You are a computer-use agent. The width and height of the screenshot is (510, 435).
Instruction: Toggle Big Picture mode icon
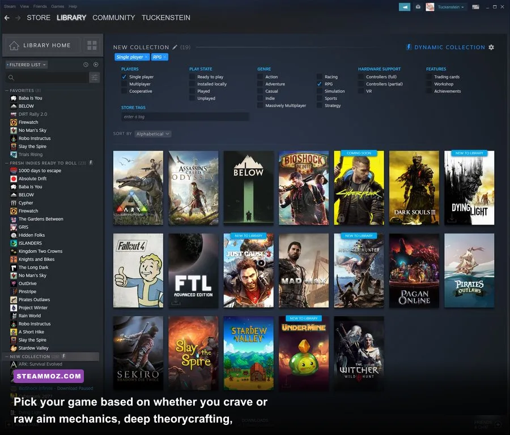coord(475,7)
